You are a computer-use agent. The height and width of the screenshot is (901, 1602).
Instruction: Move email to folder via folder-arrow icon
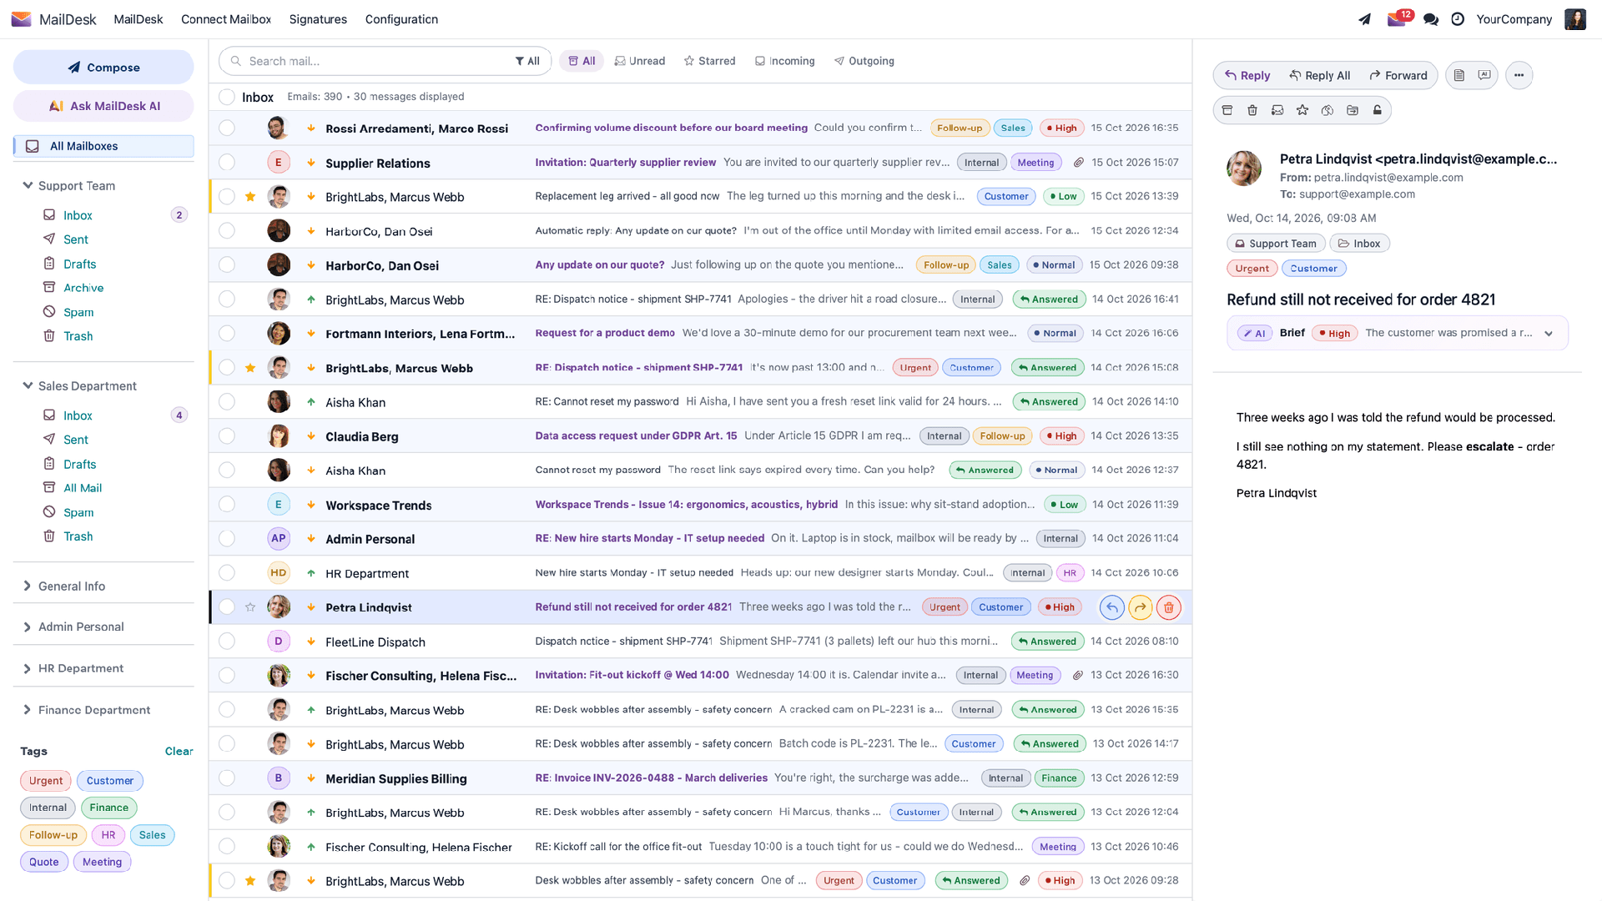click(x=1353, y=110)
